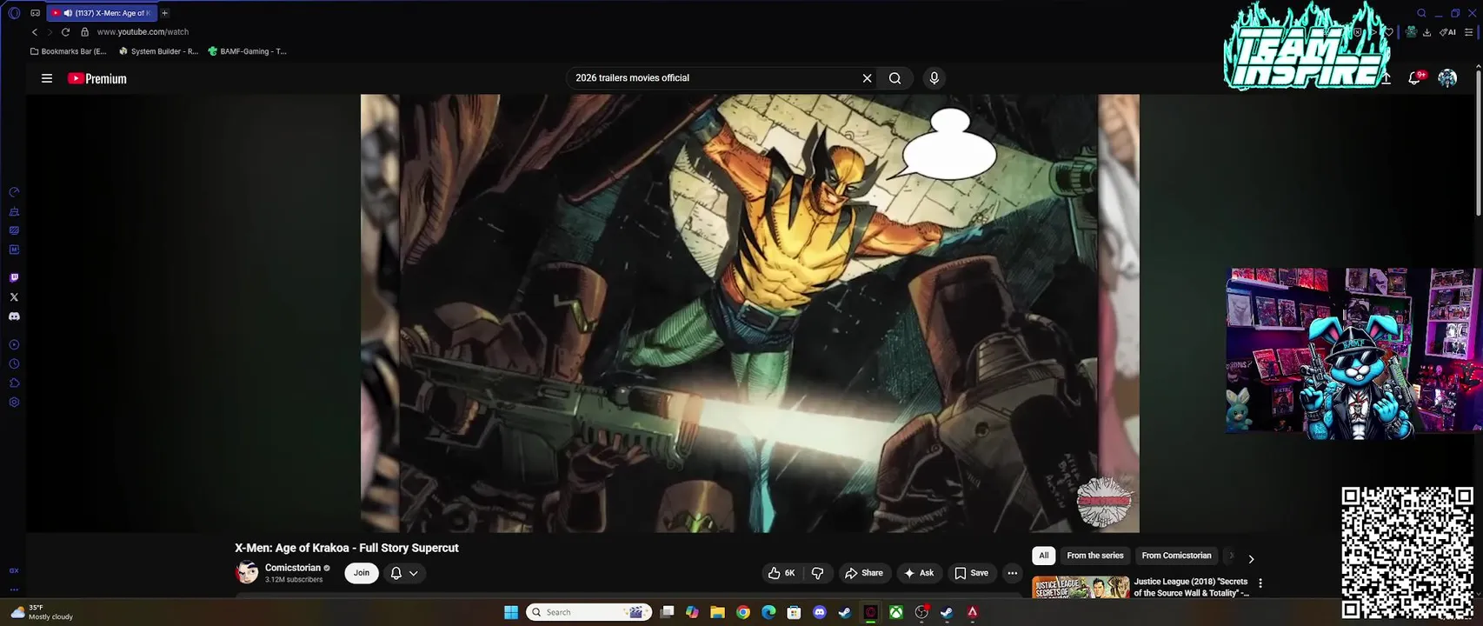Open the Windows Start menu
The width and height of the screenshot is (1483, 626).
511,612
